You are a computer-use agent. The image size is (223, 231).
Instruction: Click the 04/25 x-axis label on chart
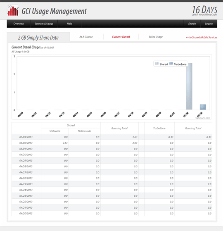pos(89,114)
